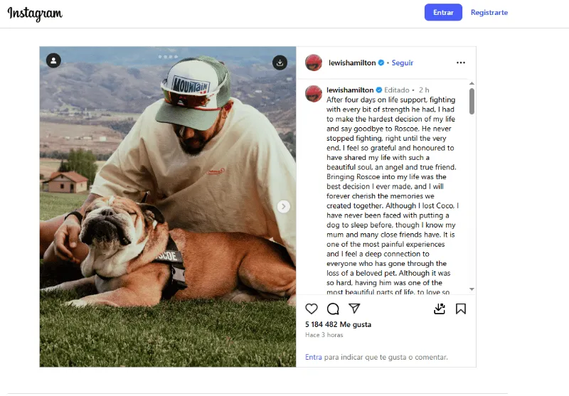
Task: Like the post with the heart icon
Action: (312, 309)
